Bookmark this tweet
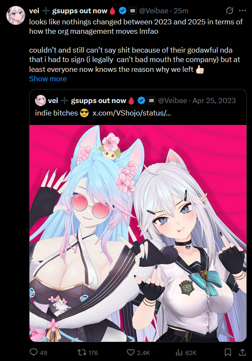This screenshot has width=252, height=361. click(228, 352)
